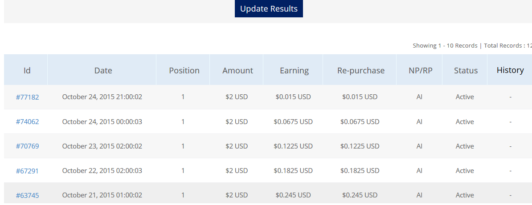Open record link #74062
The image size is (532, 205).
[27, 122]
